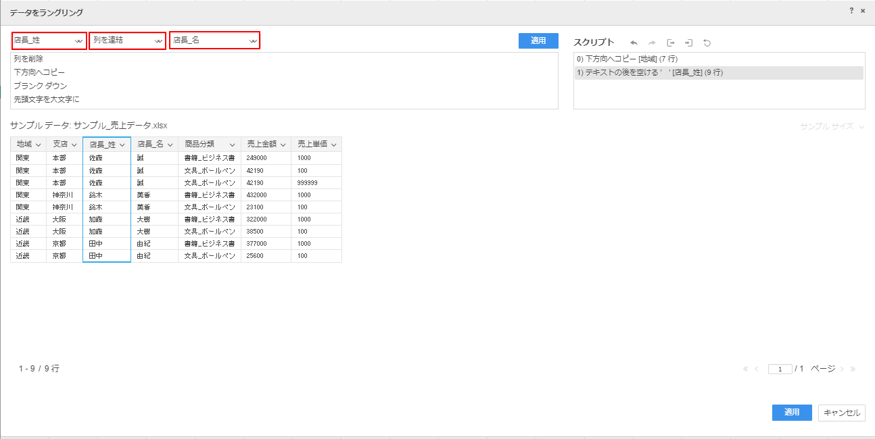Open the 支店 column header menu
875x439 pixels.
[74, 145]
